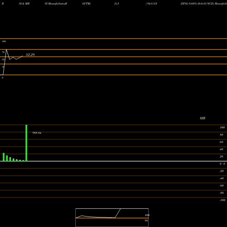Click the -60 label on MR axis
The width and height of the screenshot is (227, 227).
click(x=222, y=186)
